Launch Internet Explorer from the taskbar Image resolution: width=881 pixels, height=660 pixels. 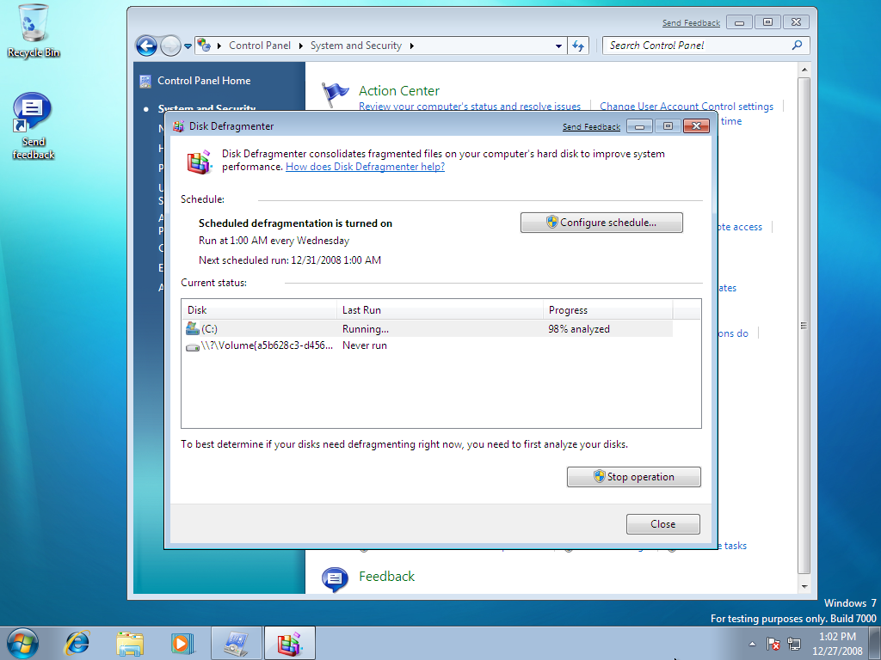77,643
